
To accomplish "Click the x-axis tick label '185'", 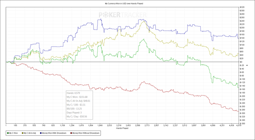I will point(15,125).
